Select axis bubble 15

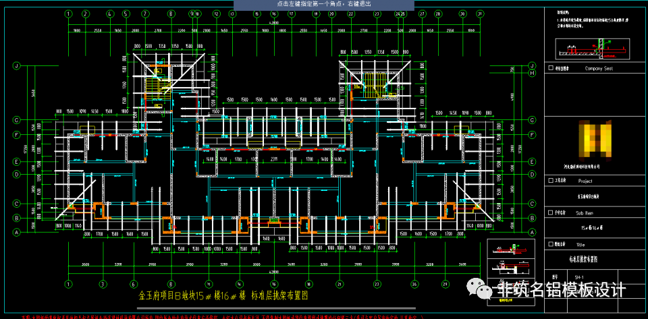[256, 13]
